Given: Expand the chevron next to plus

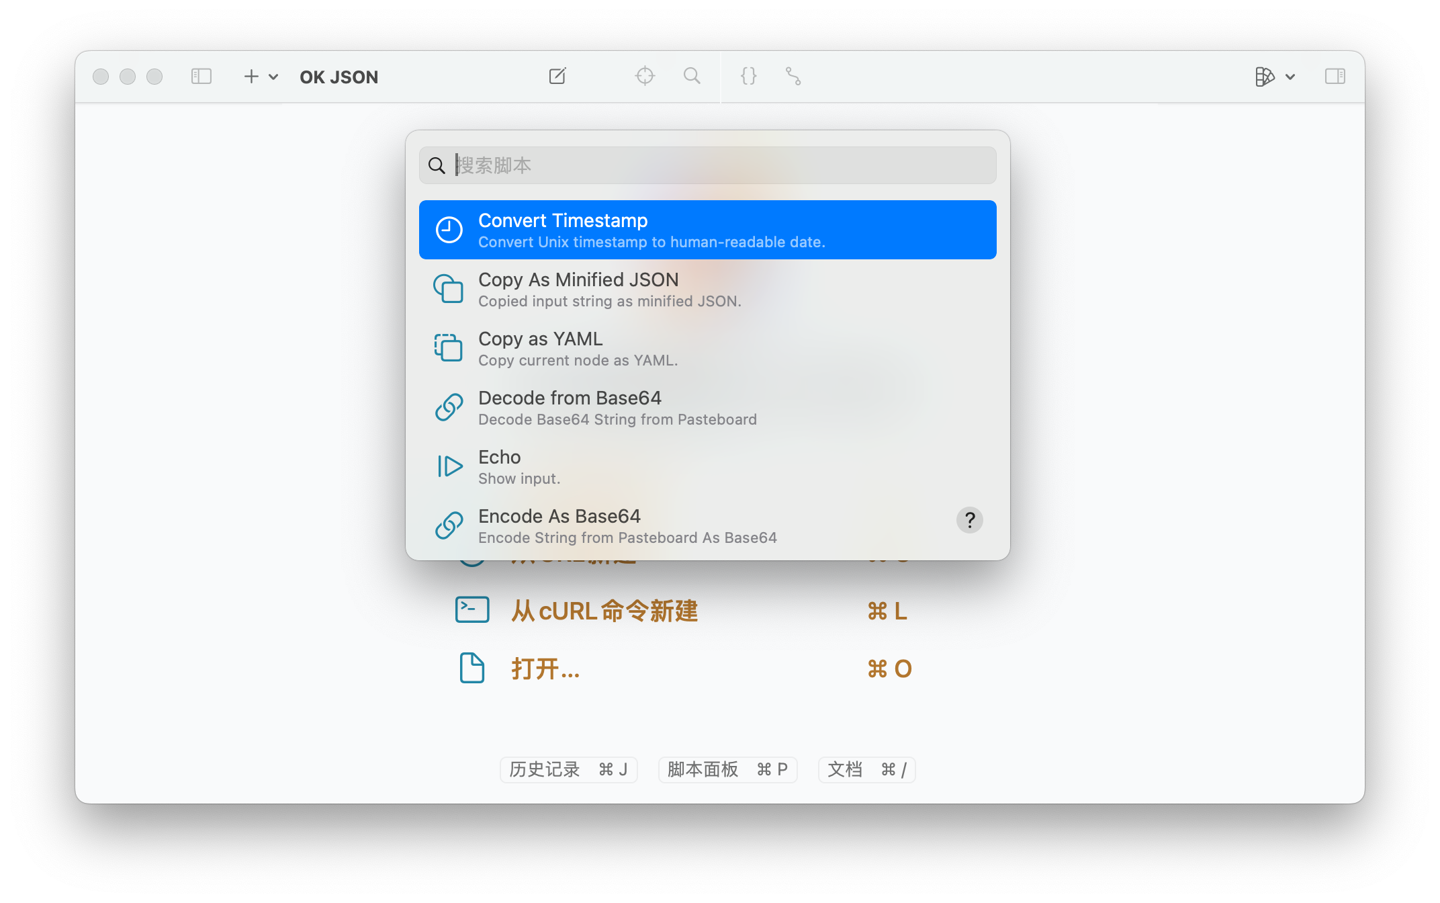Looking at the screenshot, I should (273, 77).
